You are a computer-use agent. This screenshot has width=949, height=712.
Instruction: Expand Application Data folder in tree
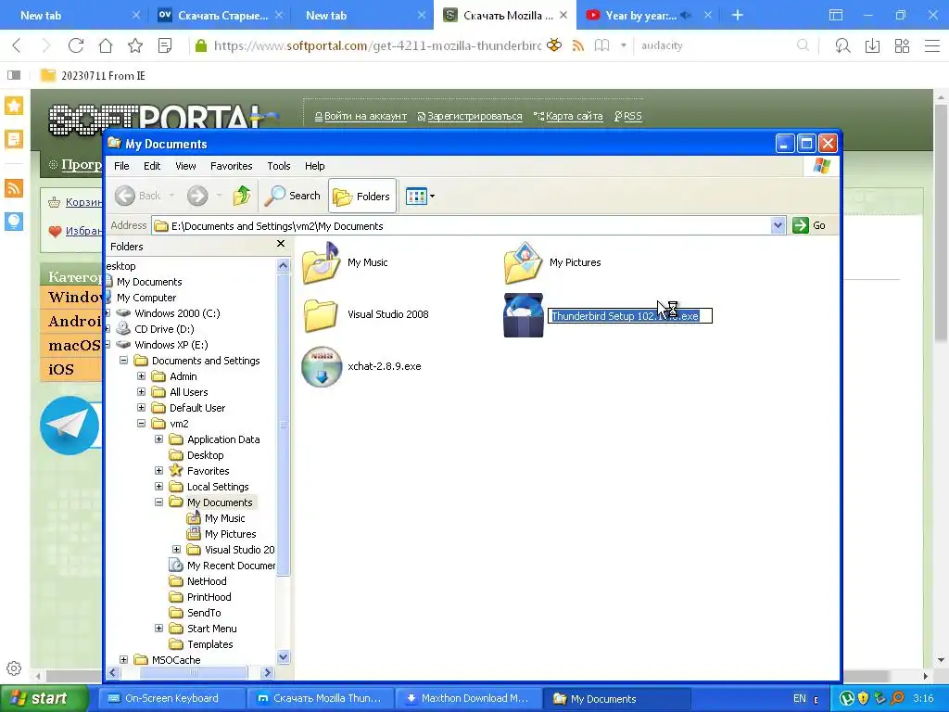pos(158,439)
